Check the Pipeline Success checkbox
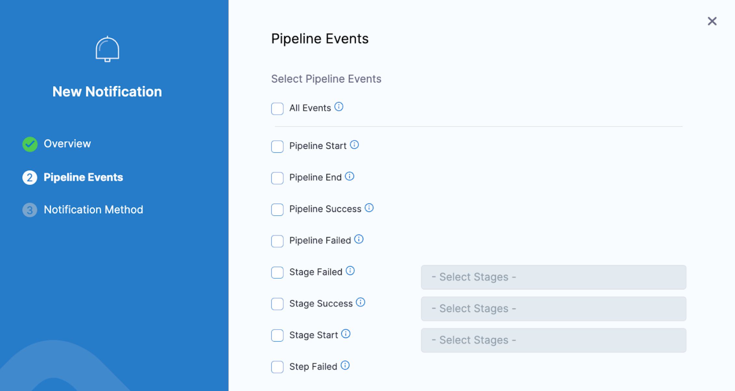 click(277, 209)
